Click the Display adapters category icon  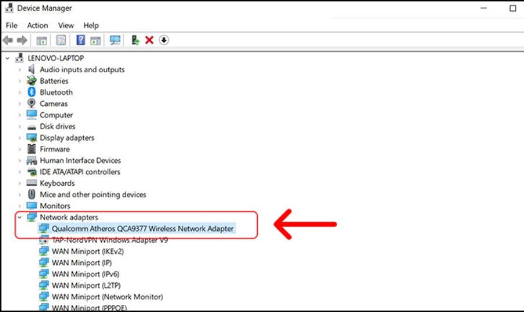point(31,137)
